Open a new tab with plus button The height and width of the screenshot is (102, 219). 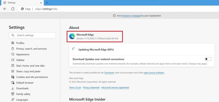(x=47, y=2)
